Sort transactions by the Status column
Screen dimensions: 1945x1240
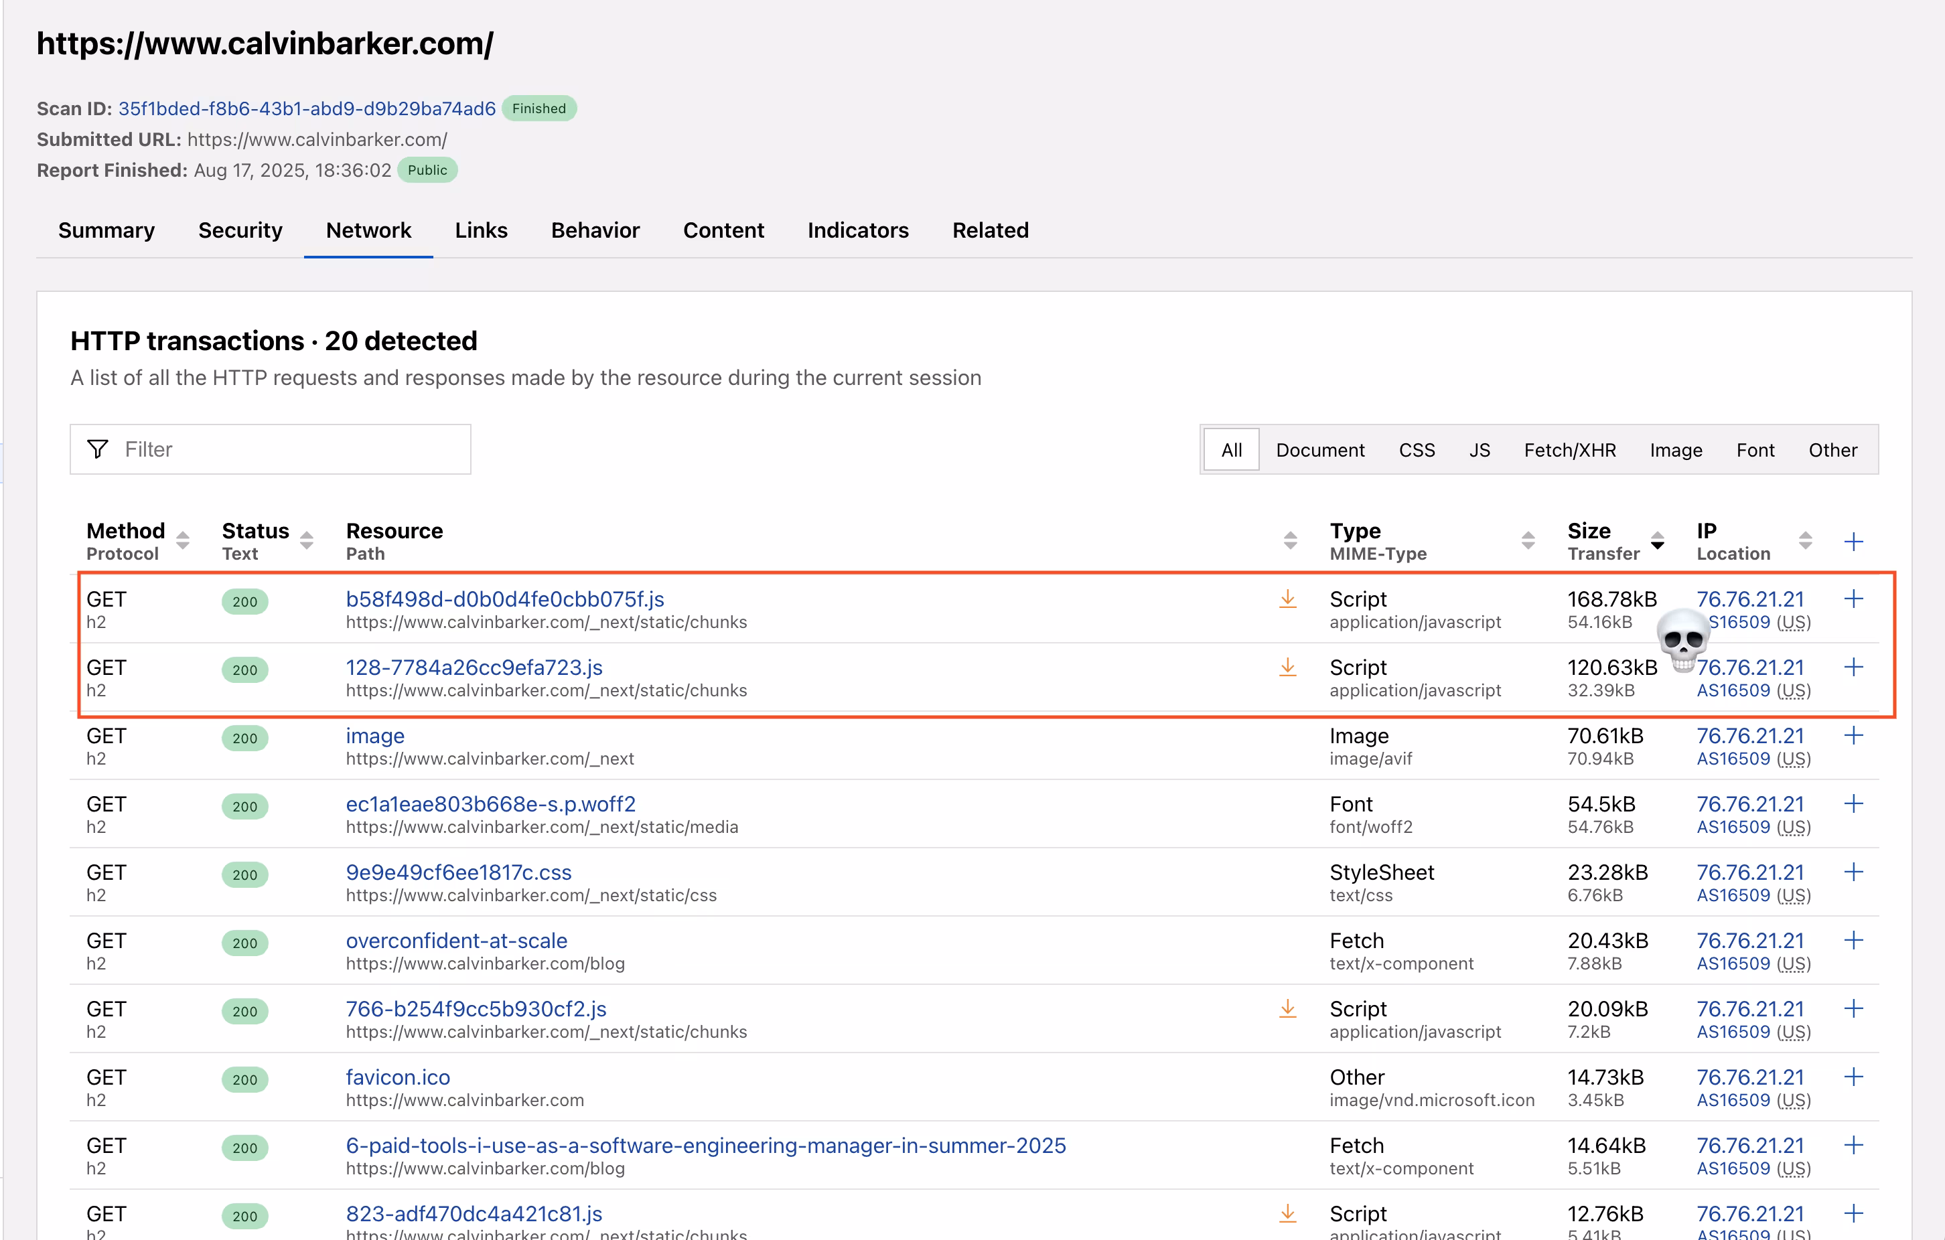tap(307, 541)
